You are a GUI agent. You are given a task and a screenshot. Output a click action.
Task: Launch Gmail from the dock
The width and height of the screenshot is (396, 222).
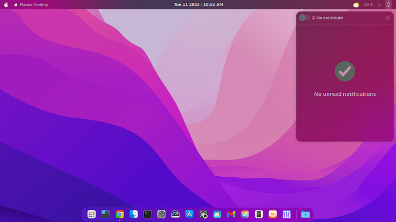(x=231, y=214)
